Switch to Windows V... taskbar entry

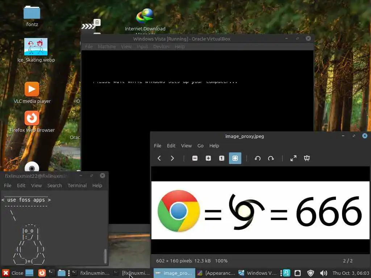[258, 273]
